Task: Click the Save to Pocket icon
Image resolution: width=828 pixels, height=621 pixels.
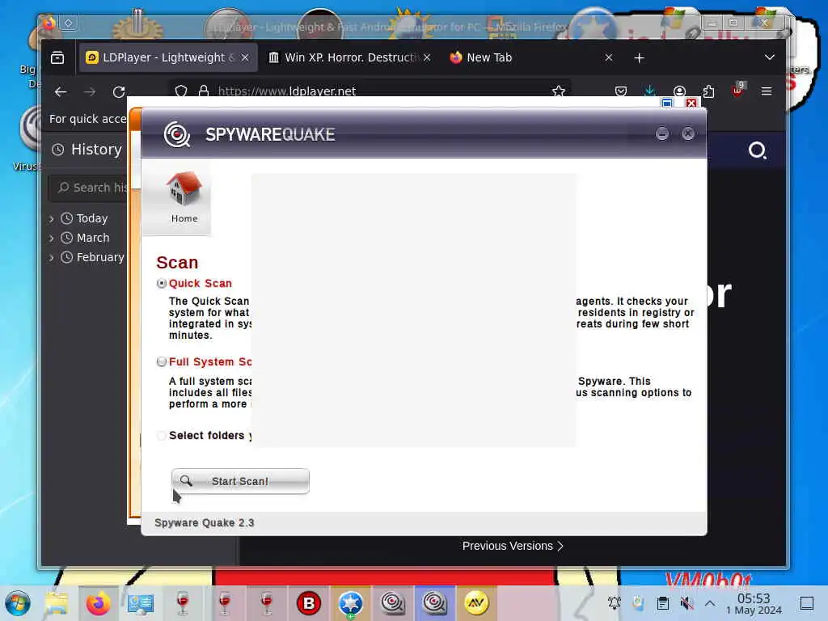Action: (x=621, y=91)
